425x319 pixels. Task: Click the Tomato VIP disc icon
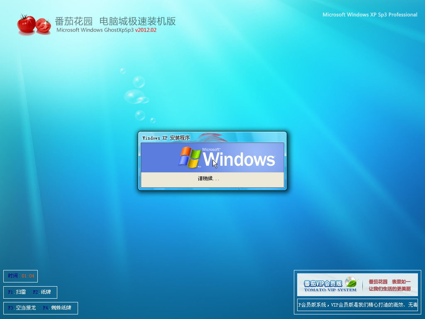pos(351,282)
